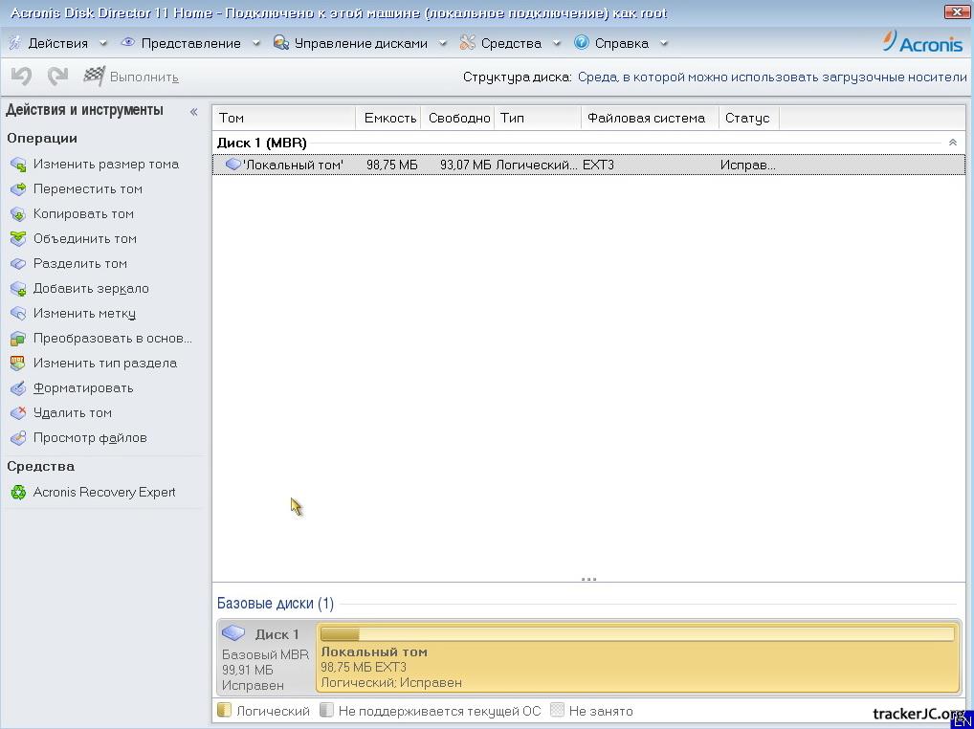Click the Resize volume icon (Изменить размер тома)
The width and height of the screenshot is (974, 729).
coord(18,165)
